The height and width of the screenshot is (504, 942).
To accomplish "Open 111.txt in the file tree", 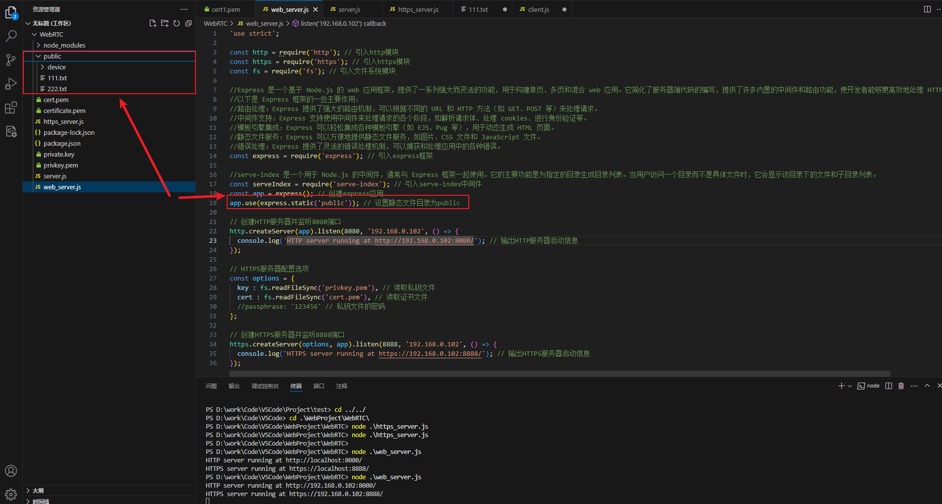I will pyautogui.click(x=109, y=78).
